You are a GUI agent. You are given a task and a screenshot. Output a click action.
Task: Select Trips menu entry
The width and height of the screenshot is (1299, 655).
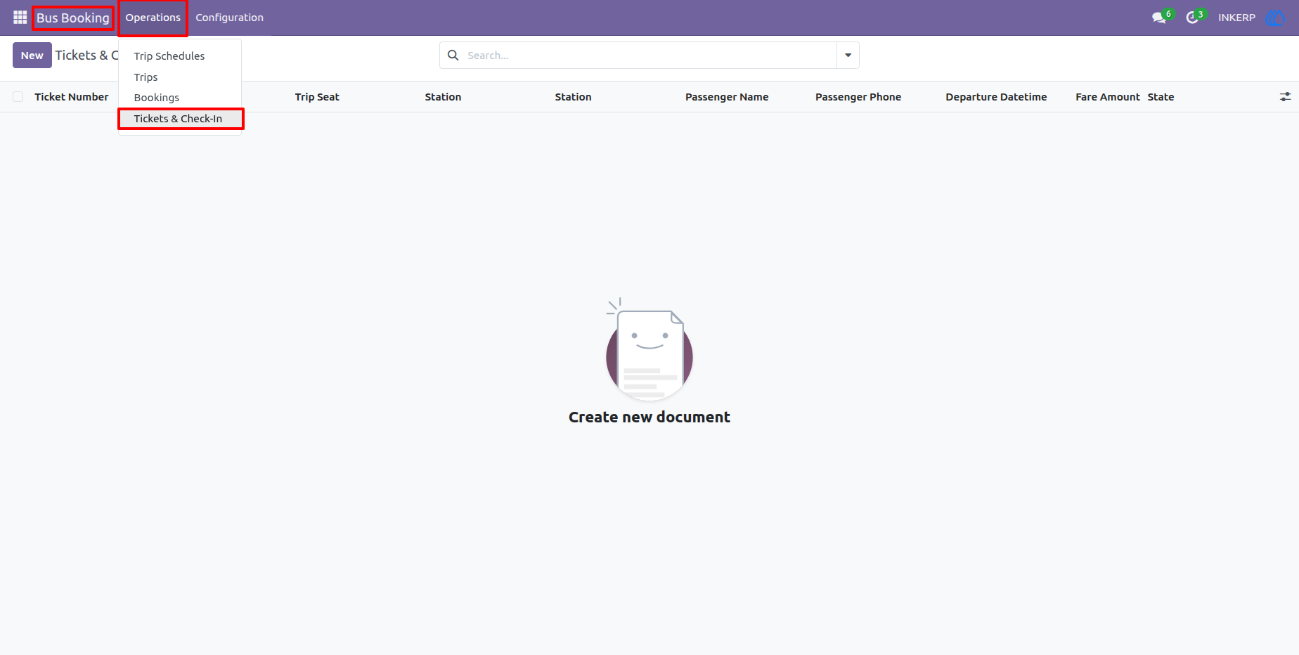(x=146, y=77)
